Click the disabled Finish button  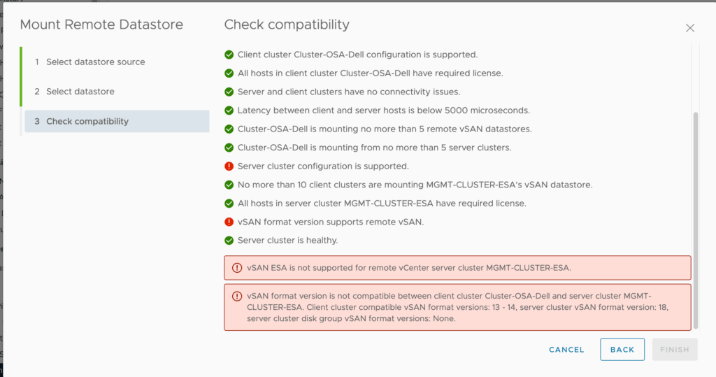pyautogui.click(x=674, y=350)
